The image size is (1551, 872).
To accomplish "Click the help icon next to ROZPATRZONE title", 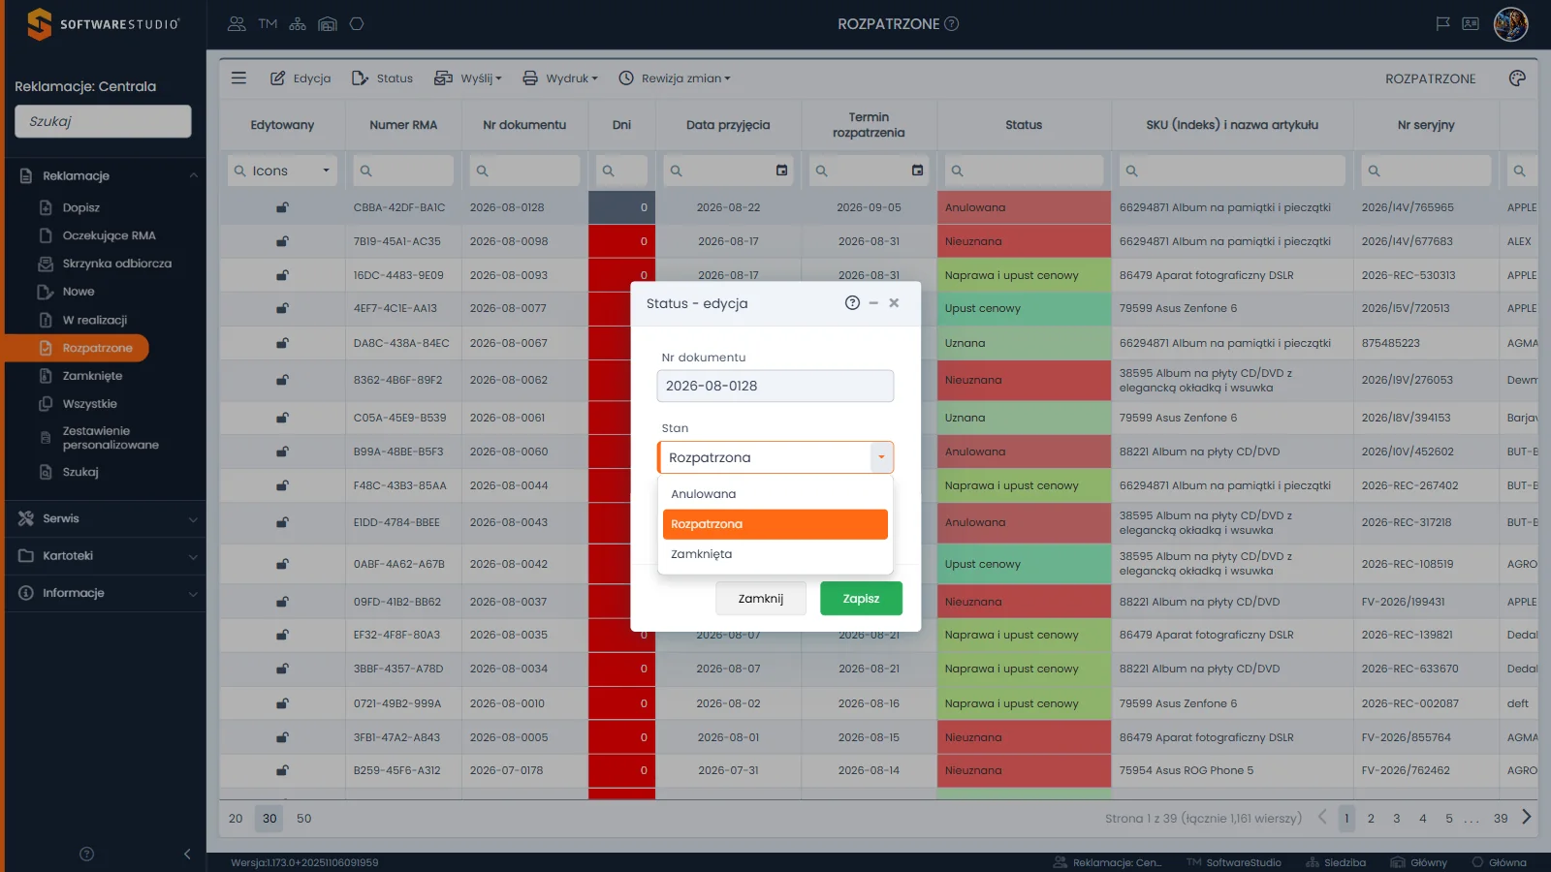I will click(x=952, y=24).
